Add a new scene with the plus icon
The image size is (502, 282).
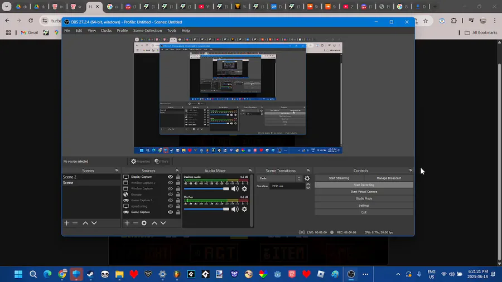pos(66,223)
